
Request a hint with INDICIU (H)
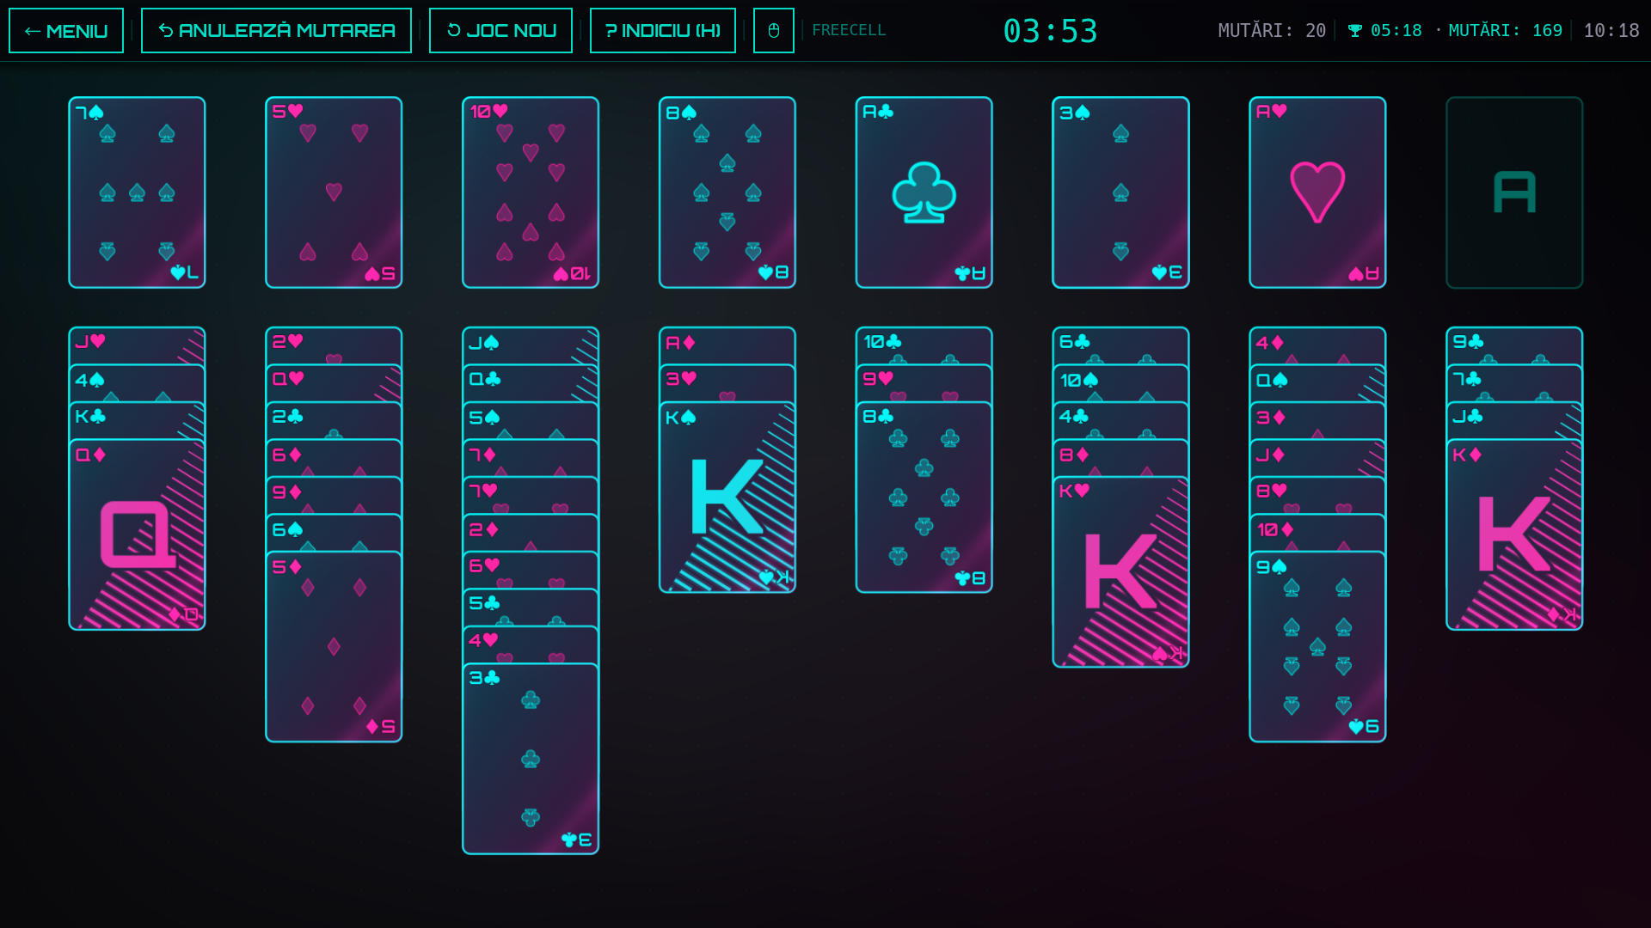(x=663, y=31)
